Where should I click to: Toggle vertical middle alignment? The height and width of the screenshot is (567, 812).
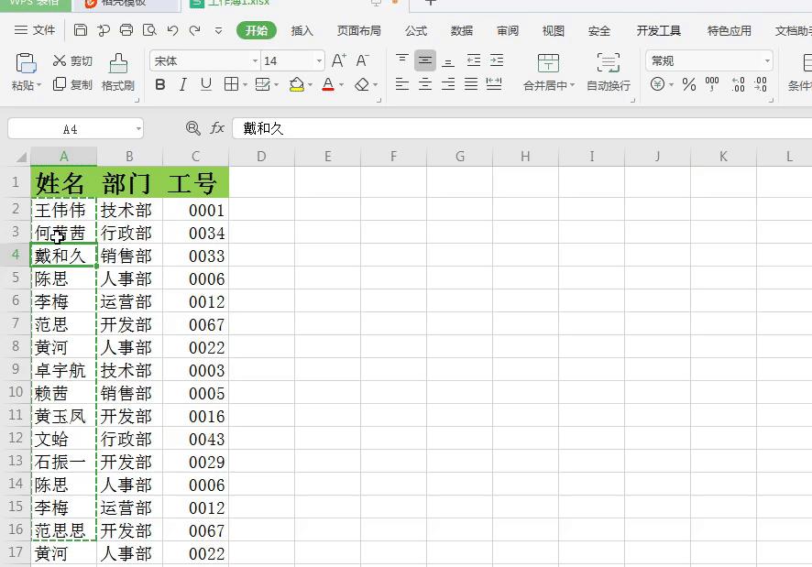(x=425, y=60)
